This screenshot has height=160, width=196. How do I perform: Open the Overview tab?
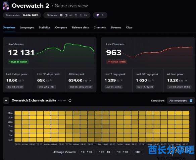9,28
